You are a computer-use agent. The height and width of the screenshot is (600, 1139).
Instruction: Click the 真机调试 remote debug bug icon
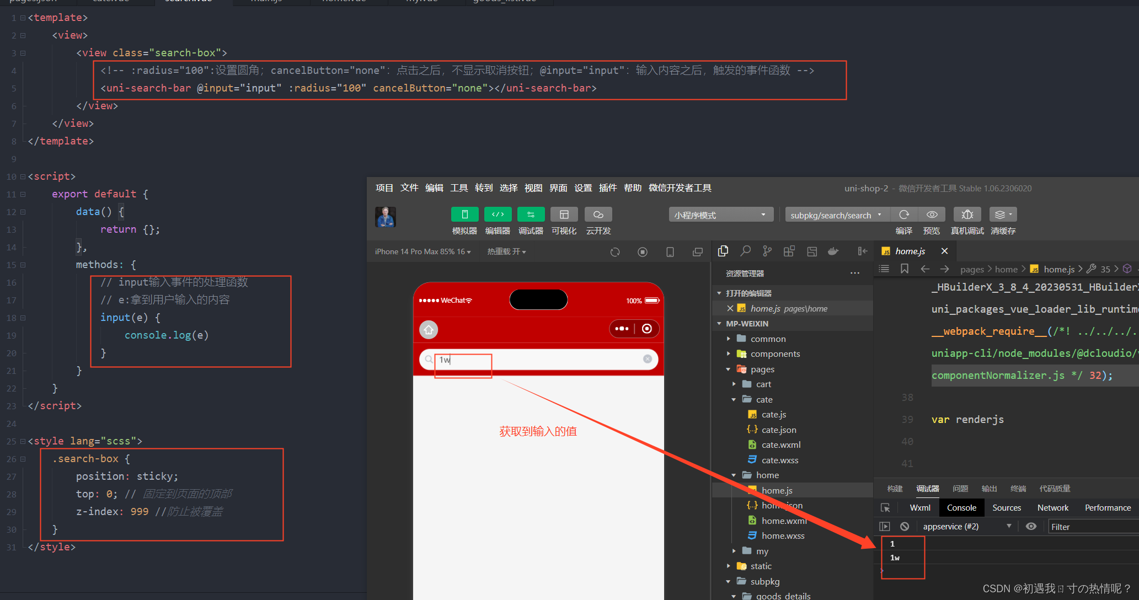tap(967, 215)
